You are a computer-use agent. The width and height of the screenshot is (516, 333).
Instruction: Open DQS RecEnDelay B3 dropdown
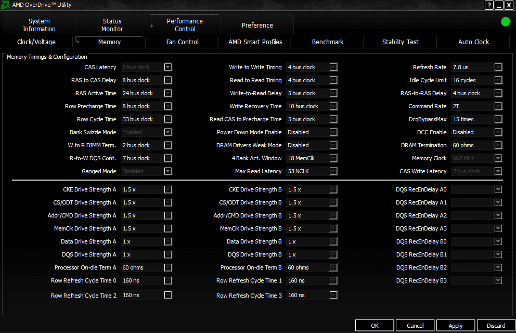coord(498,280)
